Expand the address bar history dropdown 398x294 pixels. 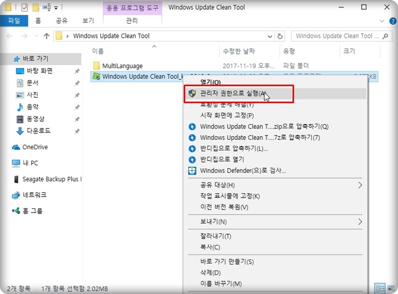click(x=270, y=37)
